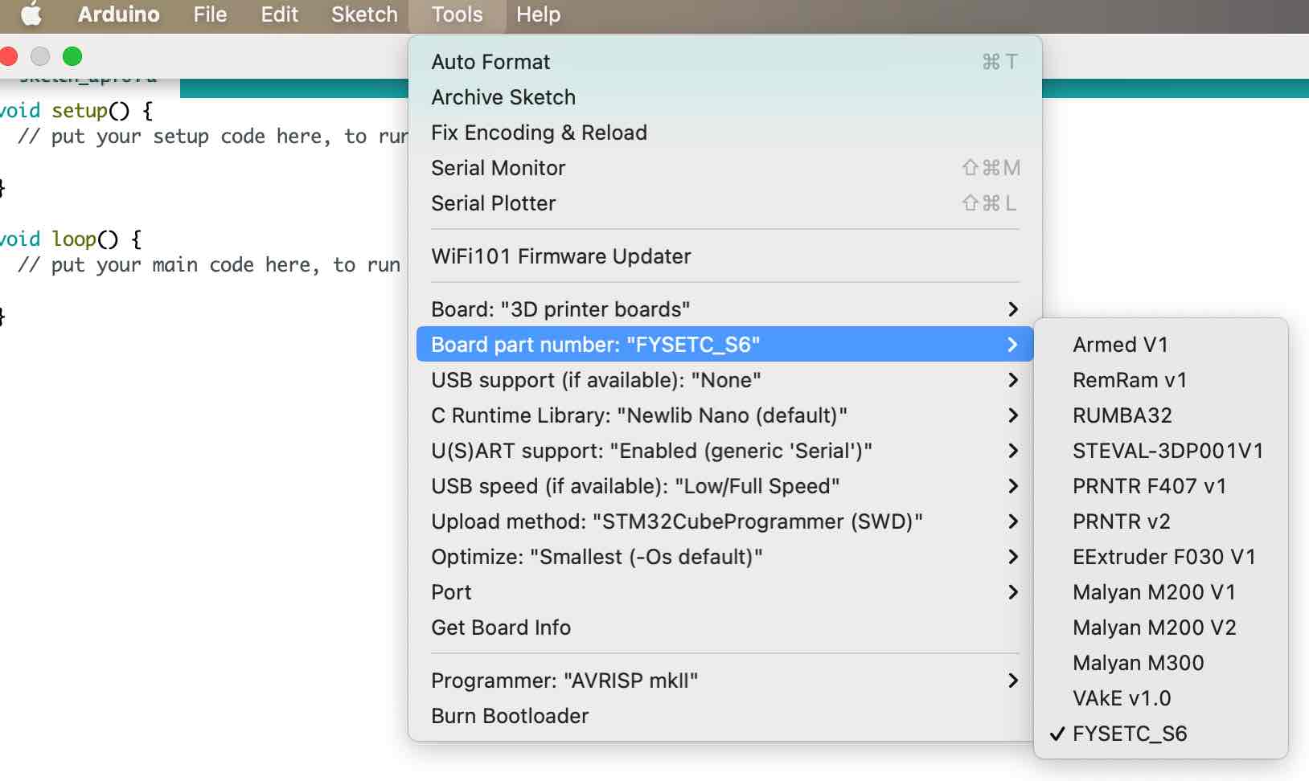This screenshot has width=1309, height=781.
Task: Select PRNTR F407 v1 board
Action: click(x=1161, y=486)
